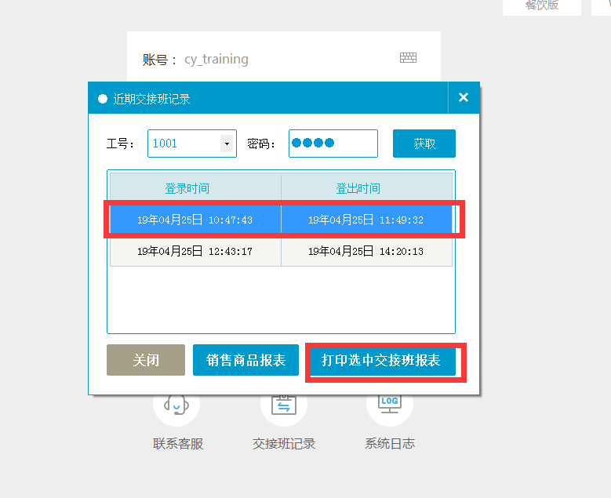Click 打印选中交接班报表 button
Screen dimensions: 611x498
click(x=380, y=361)
